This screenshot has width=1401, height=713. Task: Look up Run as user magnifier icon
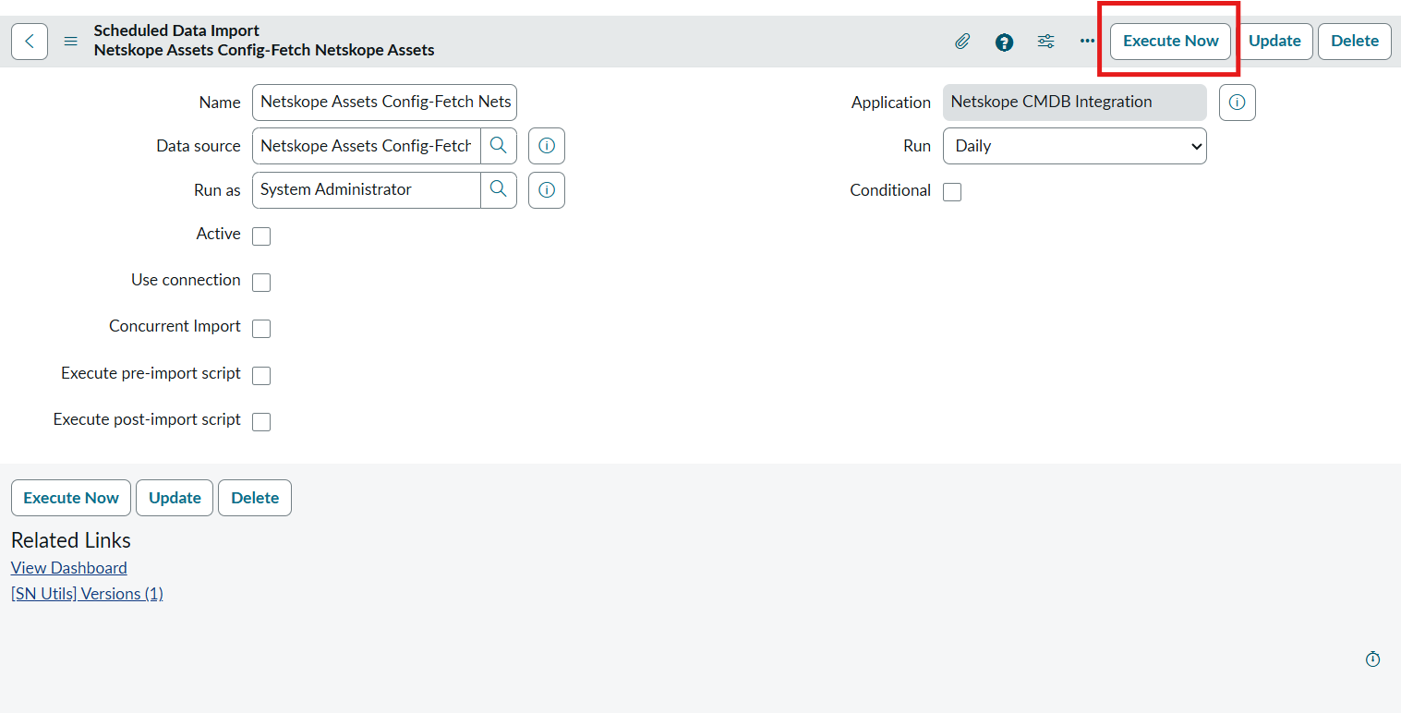tap(499, 189)
